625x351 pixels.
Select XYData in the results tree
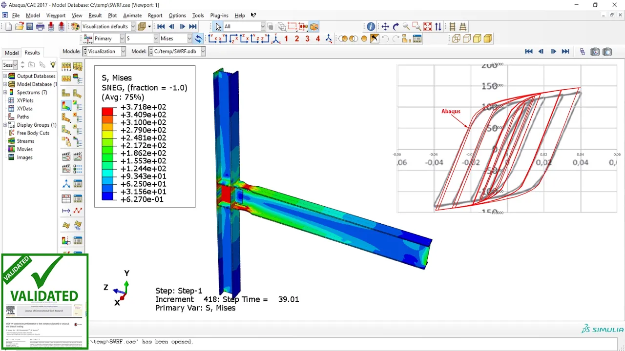24,109
